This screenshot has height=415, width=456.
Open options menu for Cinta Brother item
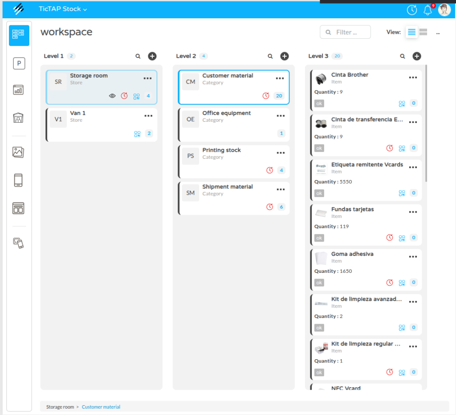[x=413, y=78]
